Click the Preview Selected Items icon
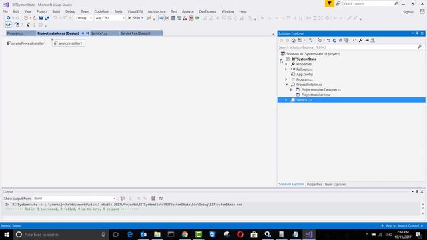The width and height of the screenshot is (427, 240). [x=367, y=40]
